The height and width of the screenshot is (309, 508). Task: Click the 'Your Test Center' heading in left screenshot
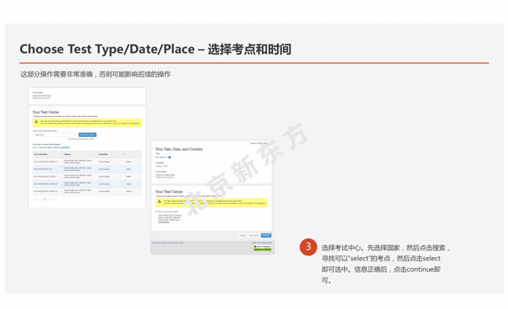click(45, 112)
